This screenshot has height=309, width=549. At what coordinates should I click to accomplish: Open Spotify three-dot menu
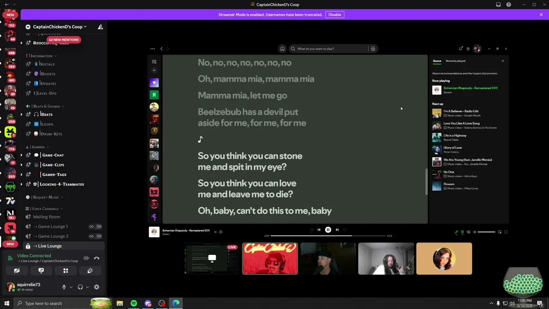click(x=152, y=48)
